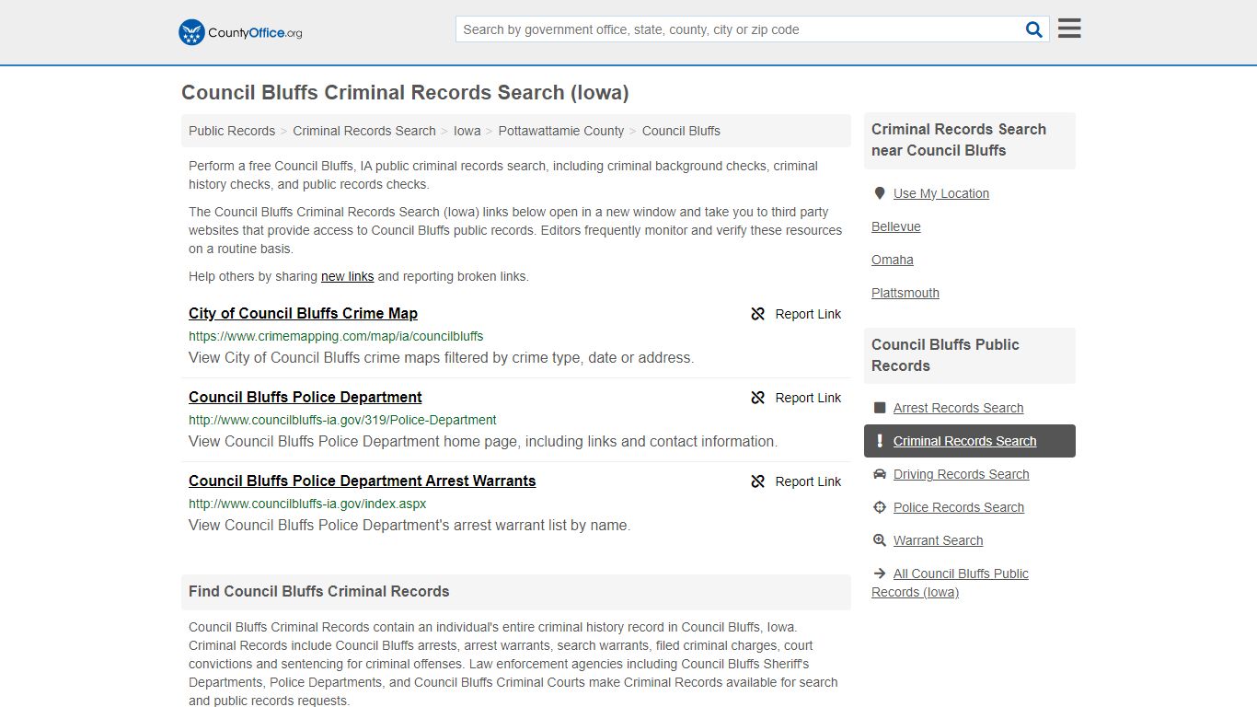The width and height of the screenshot is (1257, 707).
Task: Click the Police Department home page description text
Action: point(483,442)
